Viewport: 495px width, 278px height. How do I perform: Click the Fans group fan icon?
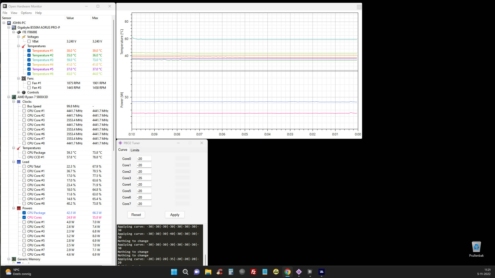[24, 79]
